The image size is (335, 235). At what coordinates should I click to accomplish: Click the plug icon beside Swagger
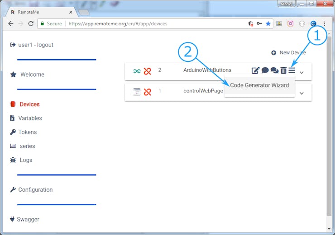click(12, 219)
